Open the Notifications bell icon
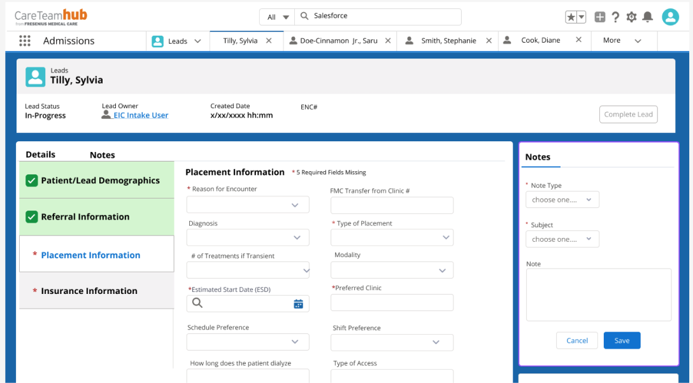 click(x=648, y=17)
